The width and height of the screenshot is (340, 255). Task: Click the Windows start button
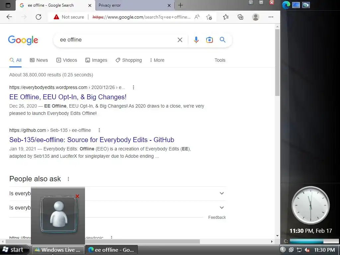(14, 250)
